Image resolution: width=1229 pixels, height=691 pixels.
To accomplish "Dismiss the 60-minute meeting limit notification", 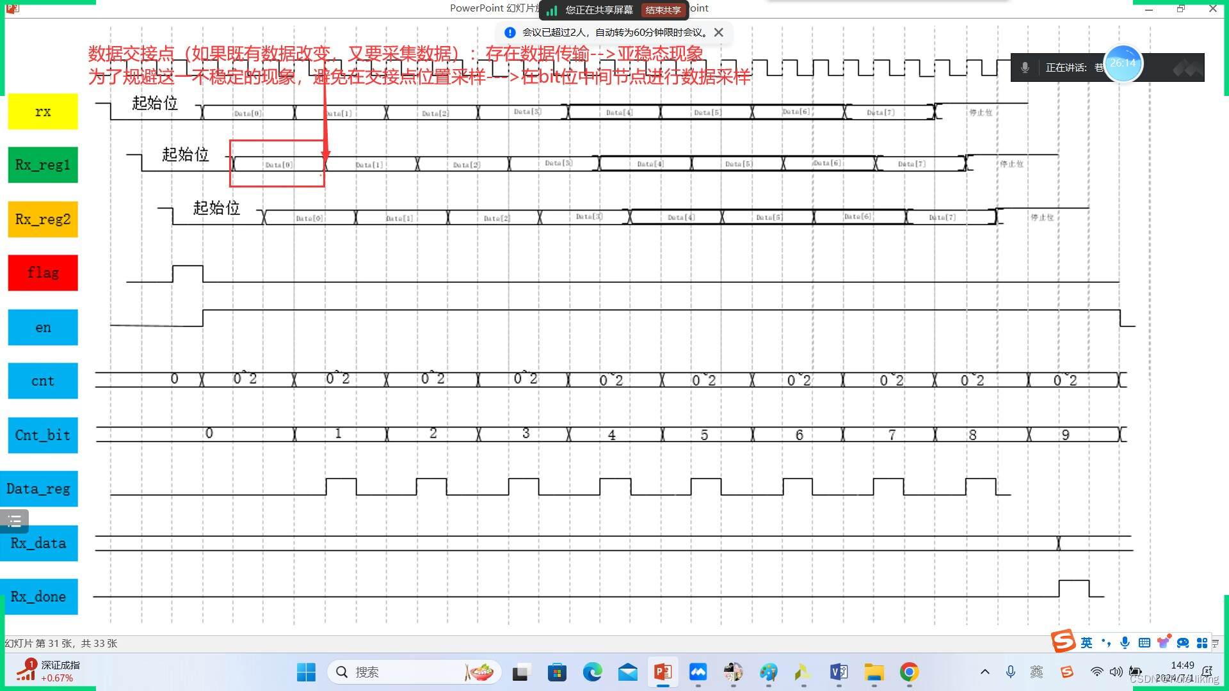I will tap(719, 33).
